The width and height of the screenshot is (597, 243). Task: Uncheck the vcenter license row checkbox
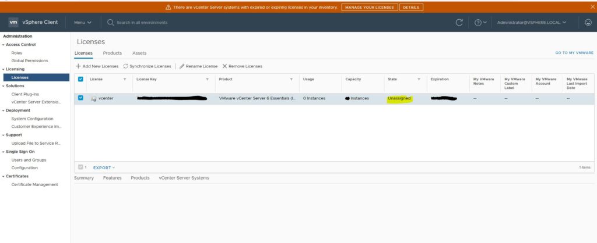pos(80,98)
